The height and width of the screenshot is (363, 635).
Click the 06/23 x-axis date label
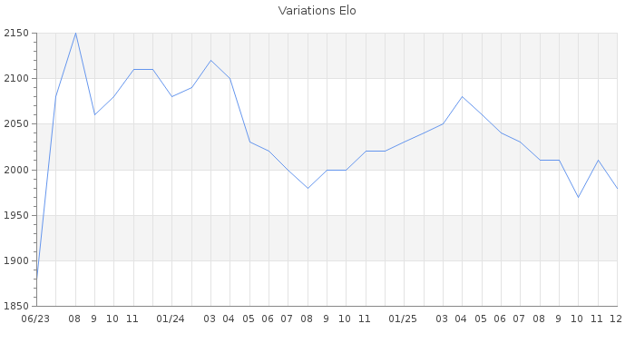point(35,319)
